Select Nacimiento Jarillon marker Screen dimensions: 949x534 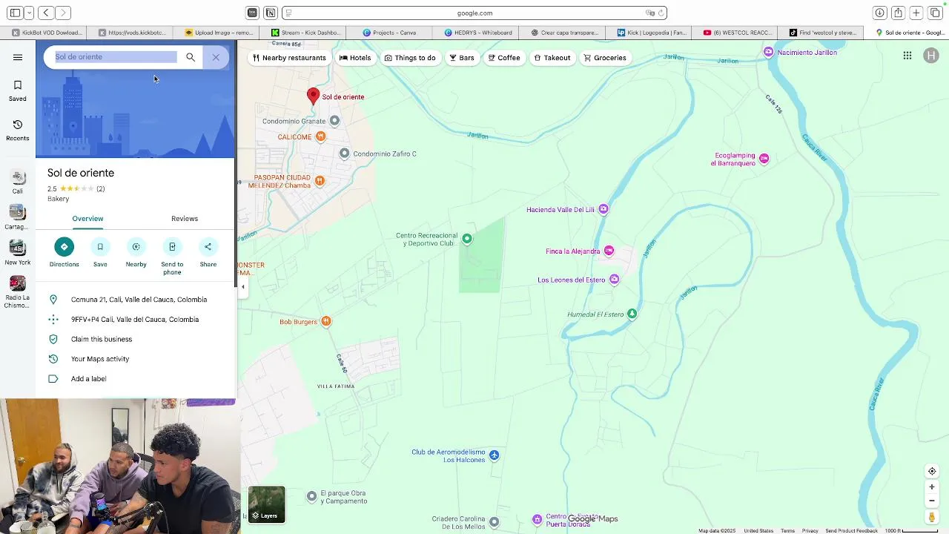(769, 52)
